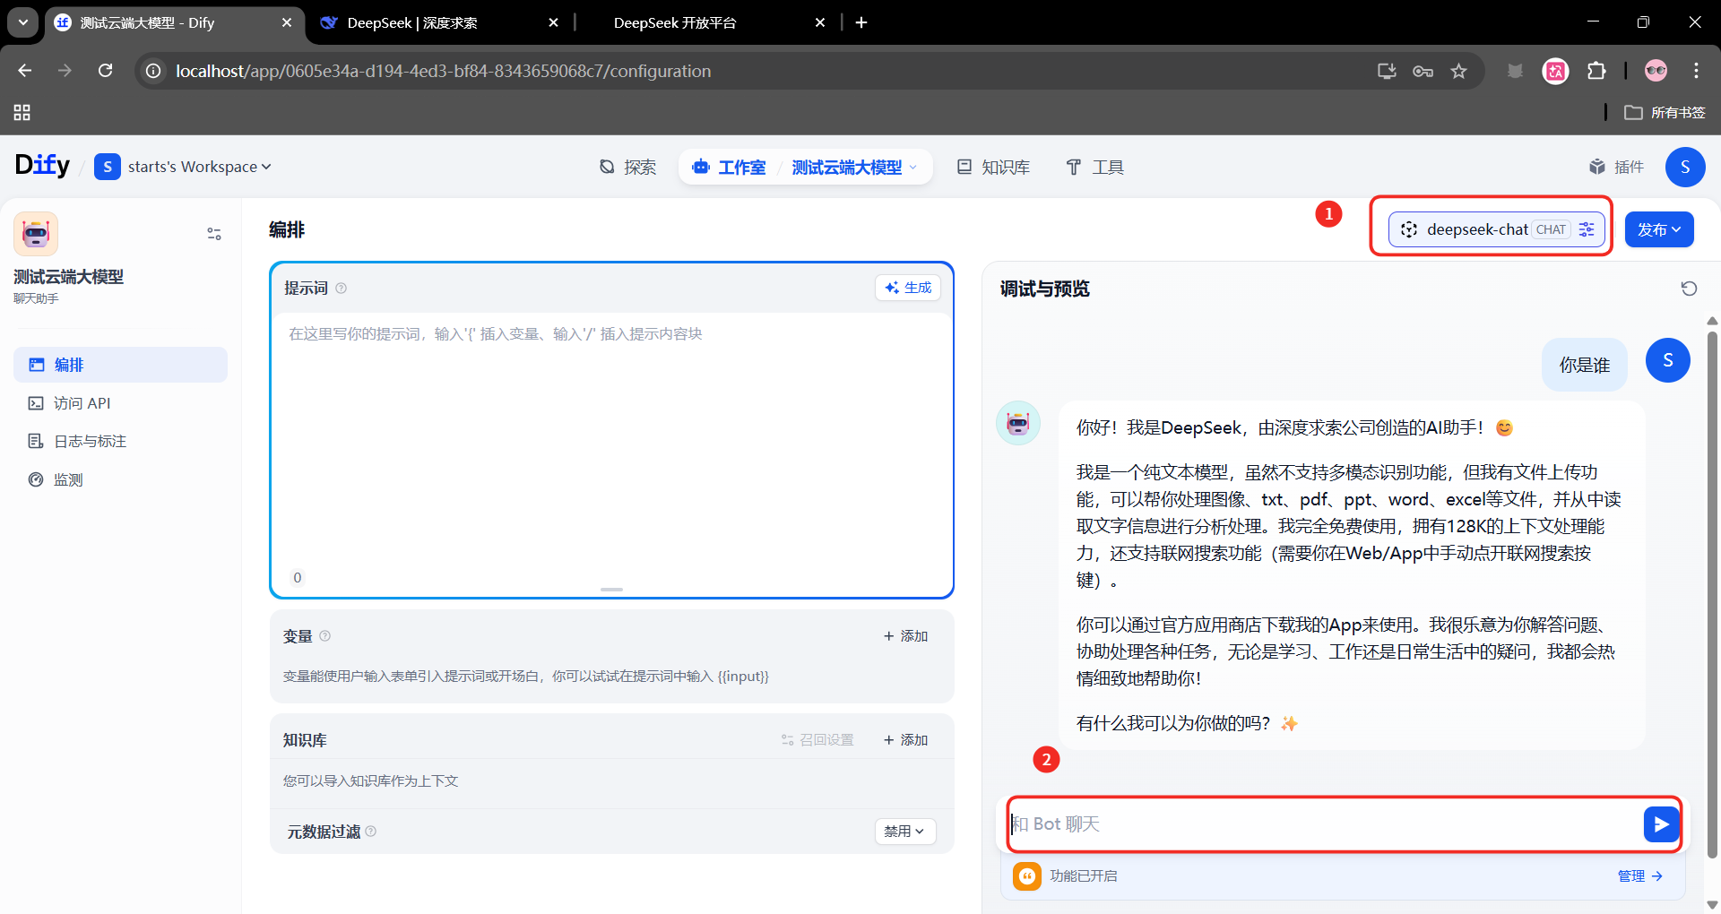Focus the 和 Bot 聊天 chat input

pyautogui.click(x=1323, y=824)
